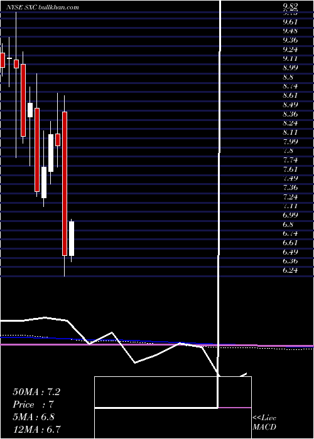Select the 7.74 price label
The width and height of the screenshot is (314, 439).
tap(290, 160)
